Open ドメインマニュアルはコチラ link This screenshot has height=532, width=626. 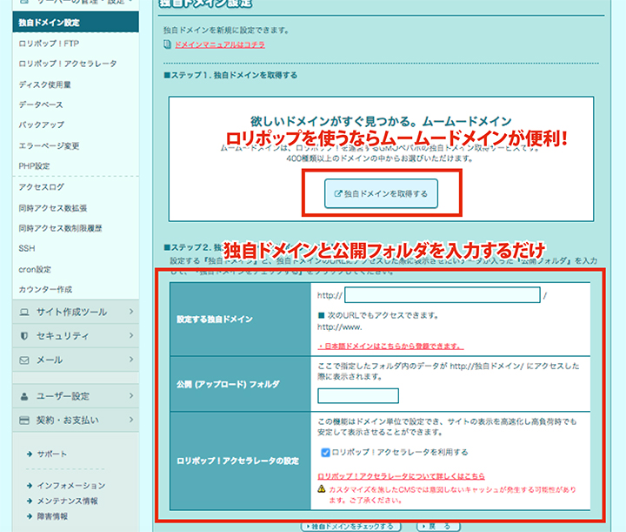[220, 44]
